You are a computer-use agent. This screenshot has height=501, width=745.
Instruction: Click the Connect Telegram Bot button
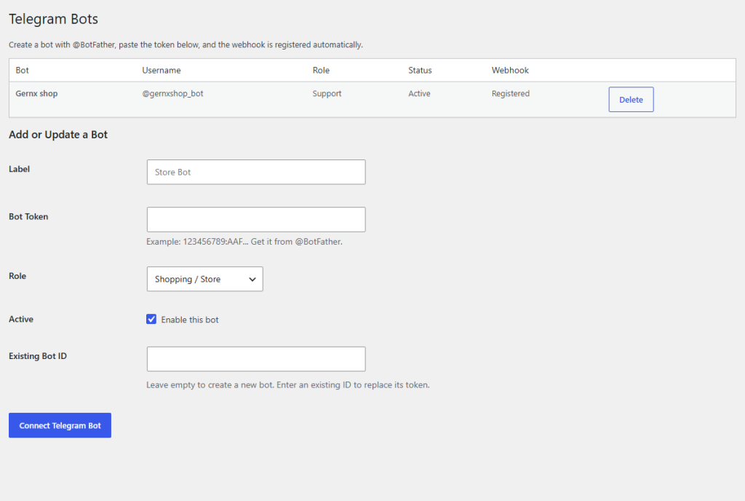tap(60, 425)
